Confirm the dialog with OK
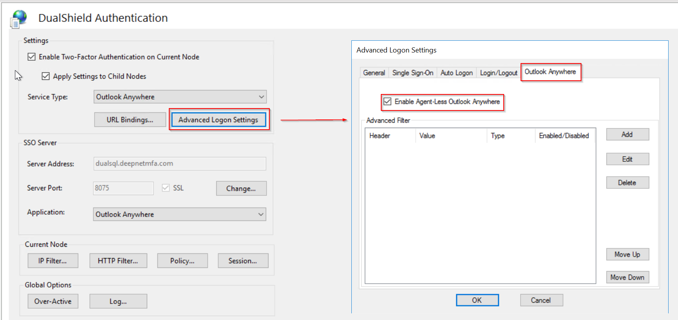Image resolution: width=678 pixels, height=320 pixels. pyautogui.click(x=477, y=300)
